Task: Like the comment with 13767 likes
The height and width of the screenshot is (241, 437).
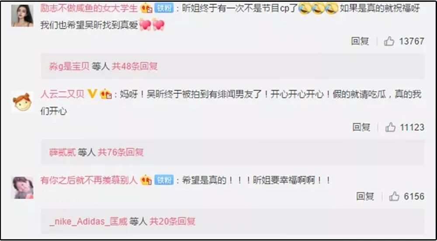Action: click(x=389, y=41)
